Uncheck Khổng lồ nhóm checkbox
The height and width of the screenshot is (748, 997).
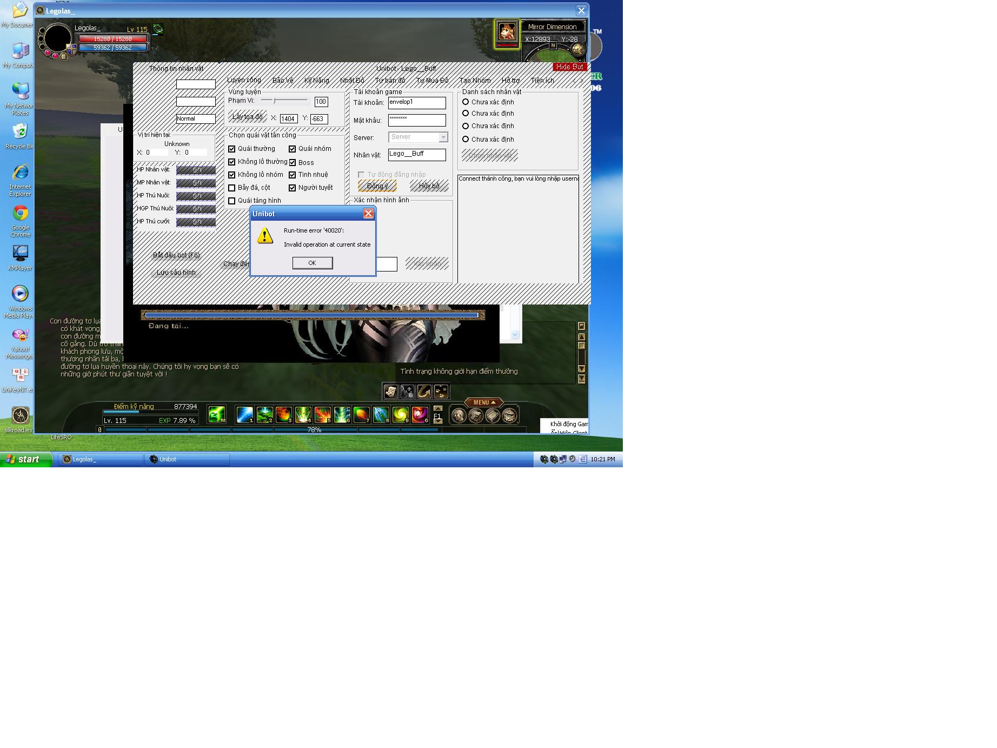coord(232,175)
